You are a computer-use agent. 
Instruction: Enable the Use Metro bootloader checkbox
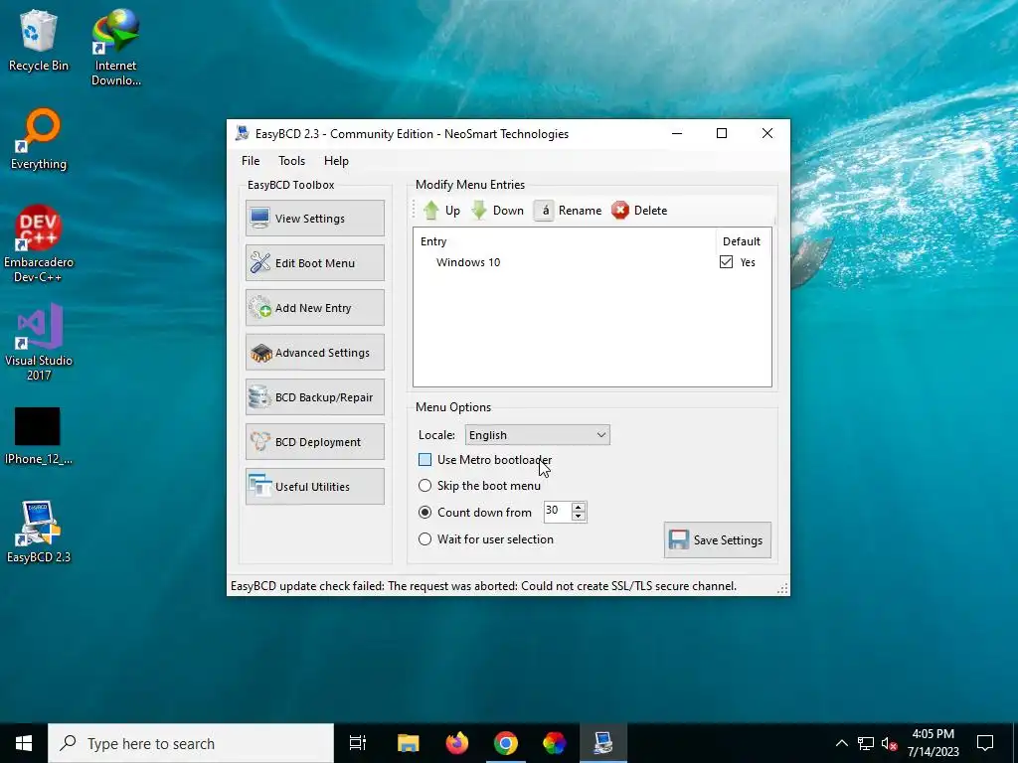pyautogui.click(x=424, y=460)
